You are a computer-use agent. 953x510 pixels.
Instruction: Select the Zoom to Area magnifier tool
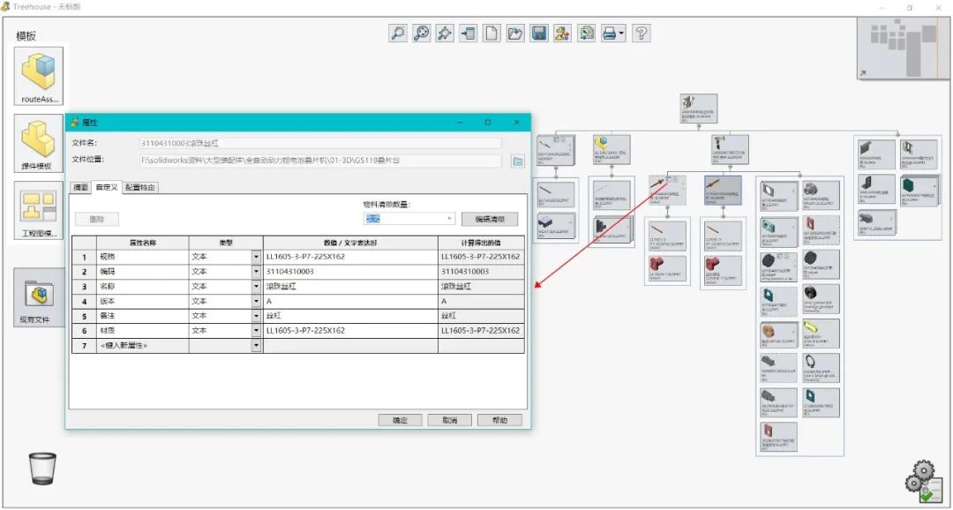[397, 33]
